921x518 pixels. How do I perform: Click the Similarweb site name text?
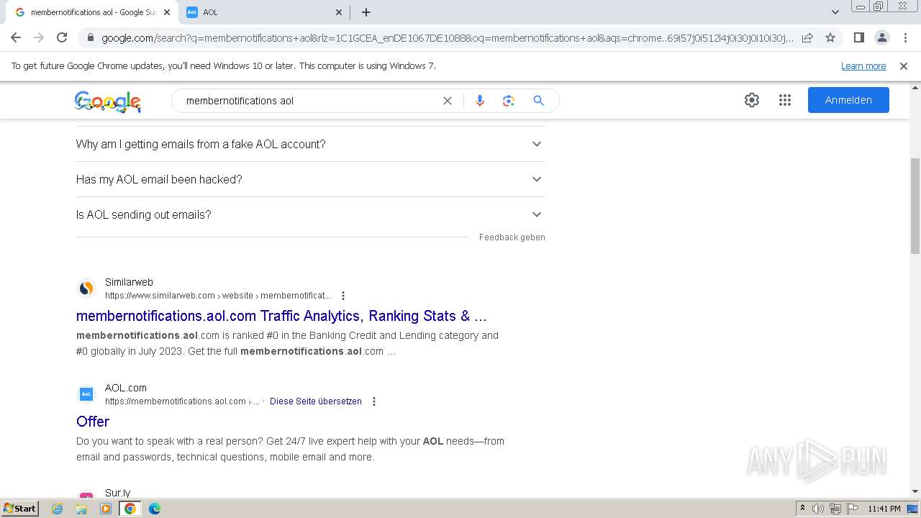pyautogui.click(x=129, y=282)
